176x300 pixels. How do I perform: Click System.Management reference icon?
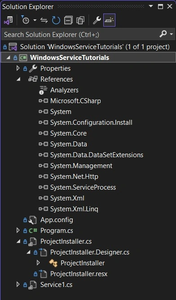(x=43, y=166)
